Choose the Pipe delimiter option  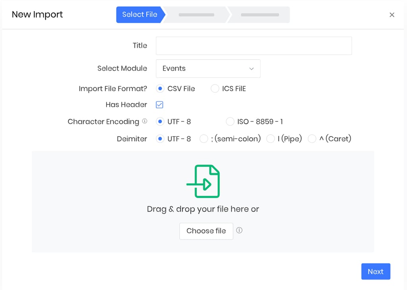pos(271,138)
